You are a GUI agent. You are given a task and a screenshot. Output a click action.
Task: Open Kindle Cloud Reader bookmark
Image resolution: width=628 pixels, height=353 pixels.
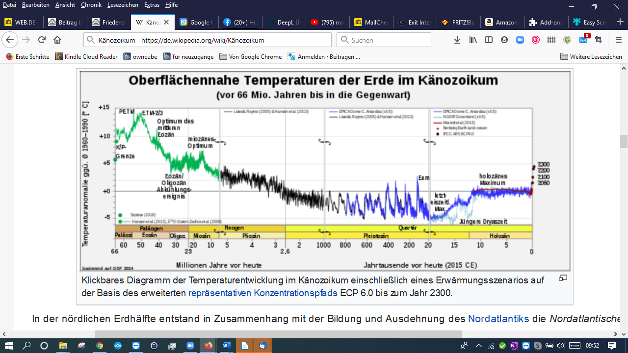(x=86, y=57)
